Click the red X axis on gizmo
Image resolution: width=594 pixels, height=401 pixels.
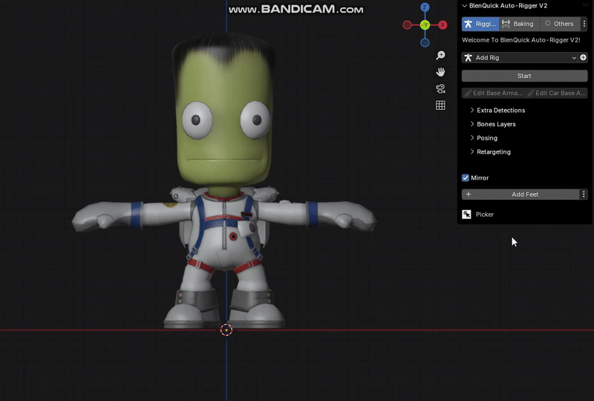pos(443,25)
